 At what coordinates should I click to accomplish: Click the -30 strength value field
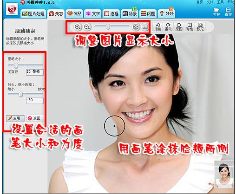click(x=34, y=101)
